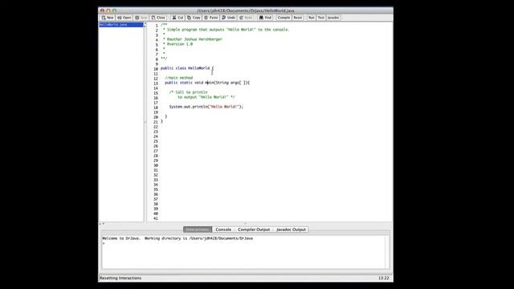This screenshot has height=289, width=514.
Task: Close the document via the Close button
Action: pyautogui.click(x=158, y=18)
